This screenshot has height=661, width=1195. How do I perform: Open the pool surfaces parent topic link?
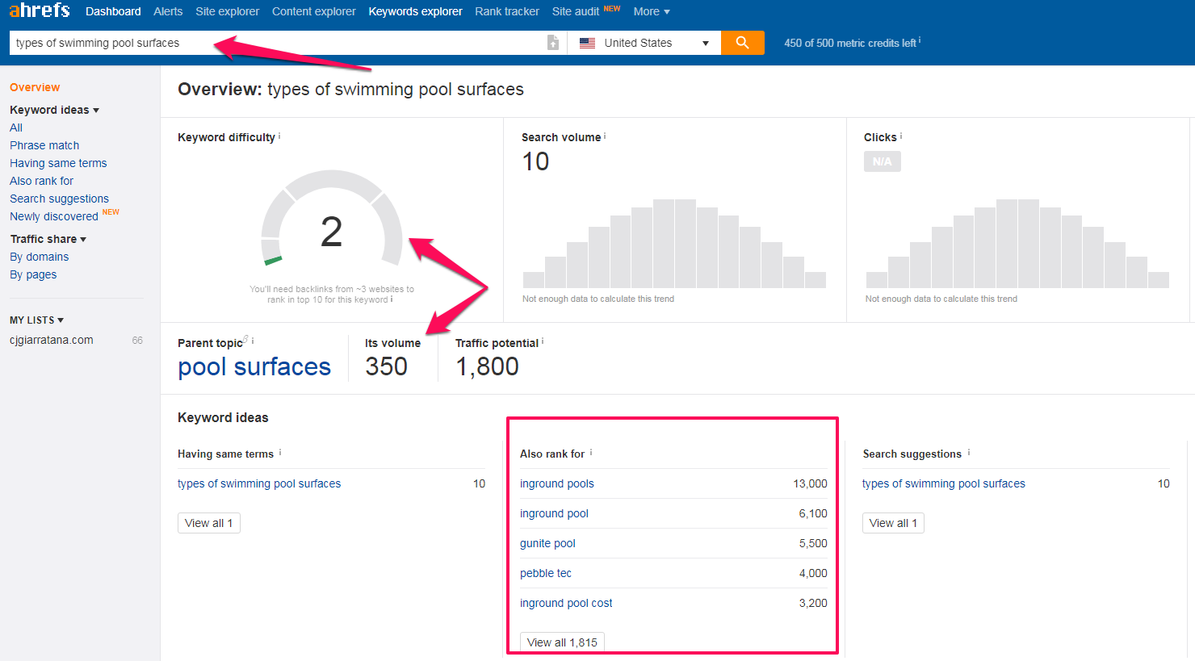(x=254, y=367)
